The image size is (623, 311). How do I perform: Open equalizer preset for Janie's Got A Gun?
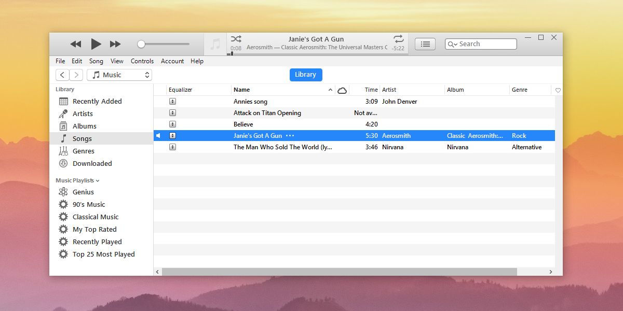point(173,136)
